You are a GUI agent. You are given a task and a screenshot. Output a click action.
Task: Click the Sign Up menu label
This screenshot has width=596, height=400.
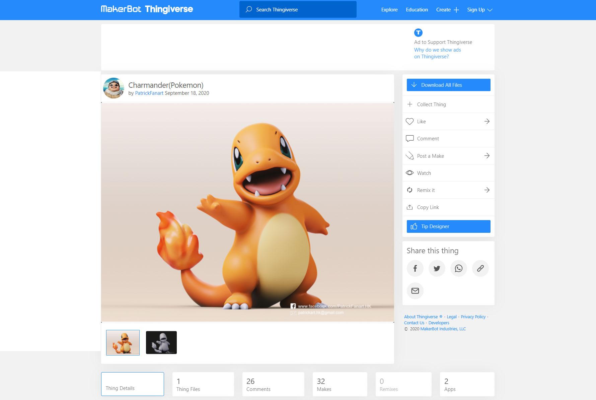(x=476, y=10)
